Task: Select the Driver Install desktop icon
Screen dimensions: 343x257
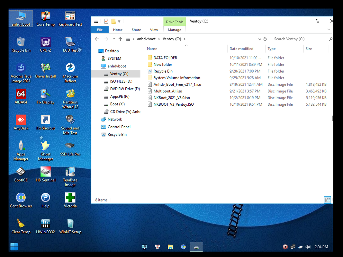Action: [46, 71]
